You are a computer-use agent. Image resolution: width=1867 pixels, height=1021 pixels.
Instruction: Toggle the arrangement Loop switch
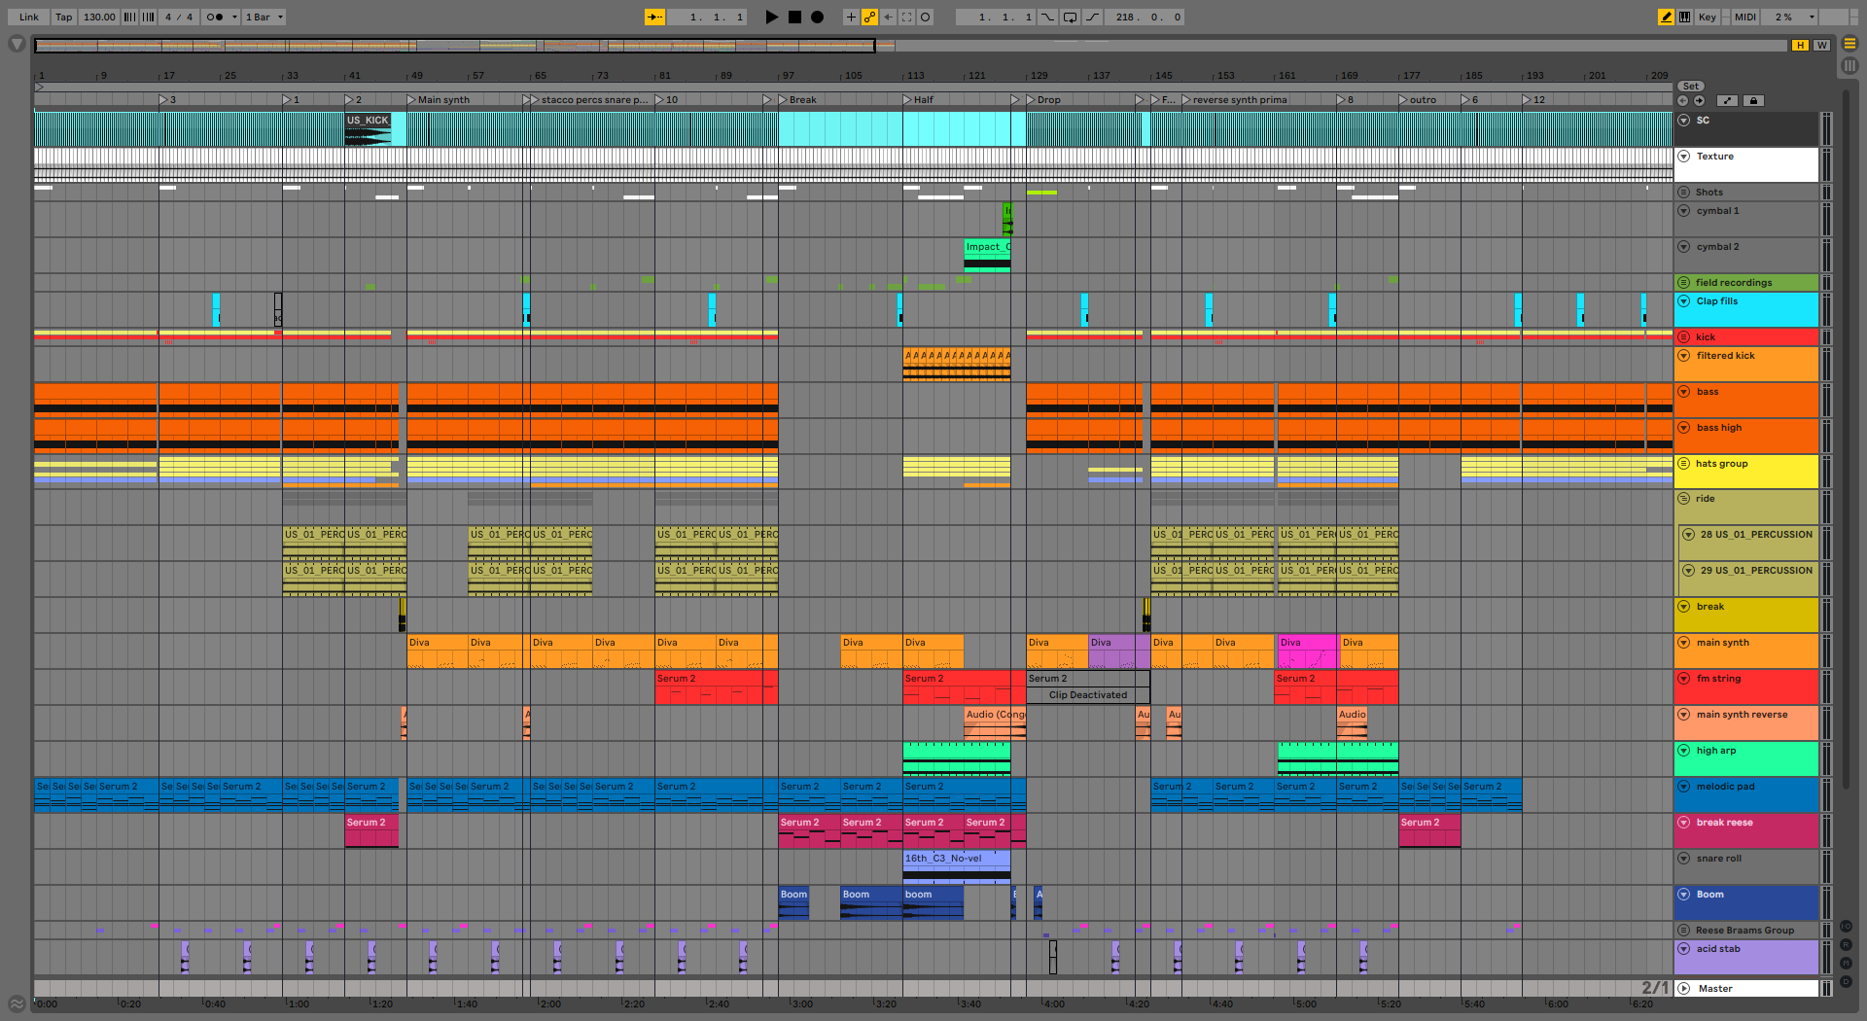1070,17
